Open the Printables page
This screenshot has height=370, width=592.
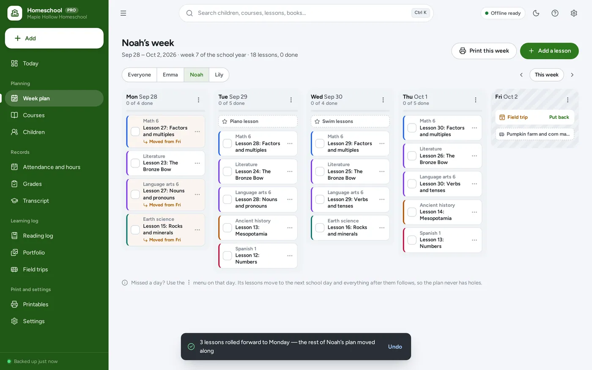54,304
